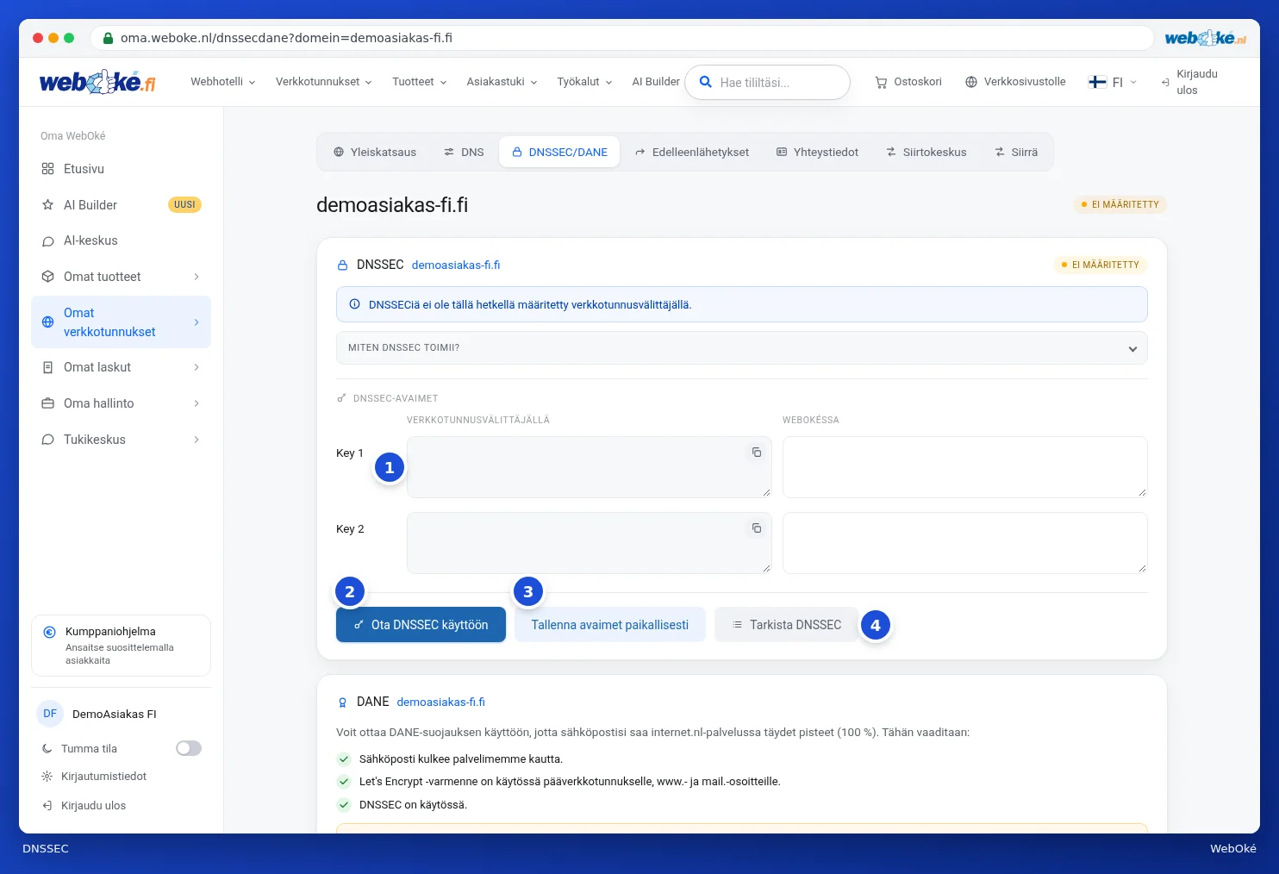Switch to the Edelleenlähetykset tab
The width and height of the screenshot is (1279, 874).
tap(692, 152)
